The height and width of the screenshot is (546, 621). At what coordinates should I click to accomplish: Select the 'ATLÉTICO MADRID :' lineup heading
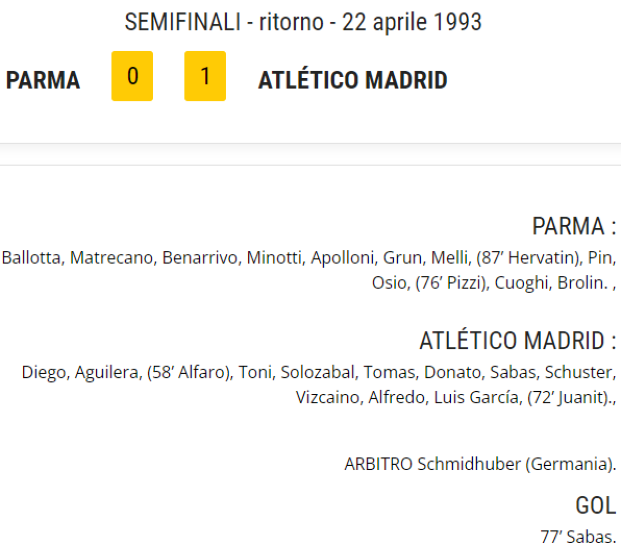pos(517,341)
